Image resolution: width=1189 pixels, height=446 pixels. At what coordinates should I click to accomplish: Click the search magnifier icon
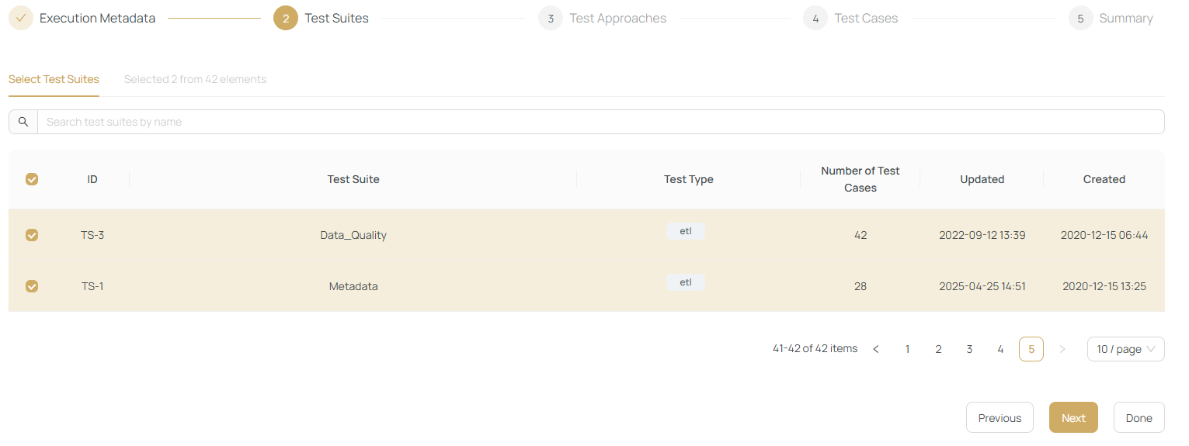(23, 122)
